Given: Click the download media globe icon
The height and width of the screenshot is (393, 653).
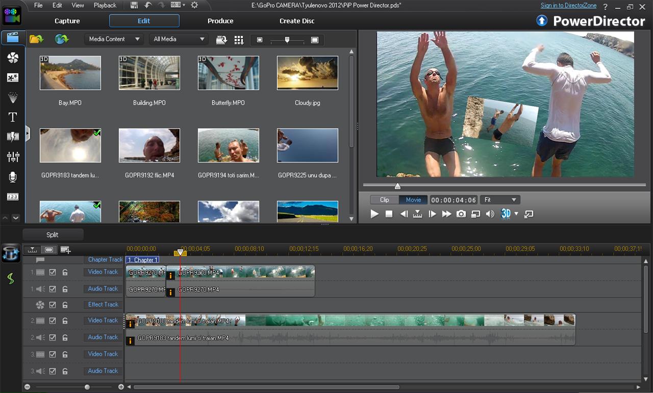Looking at the screenshot, I should [x=62, y=39].
